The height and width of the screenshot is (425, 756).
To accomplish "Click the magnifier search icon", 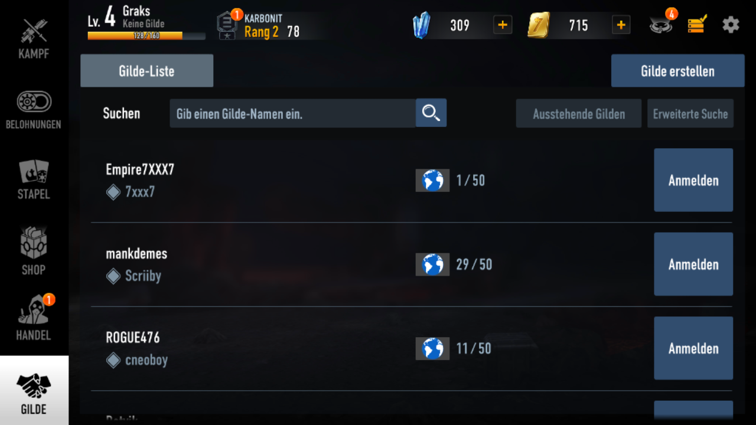I will (431, 113).
